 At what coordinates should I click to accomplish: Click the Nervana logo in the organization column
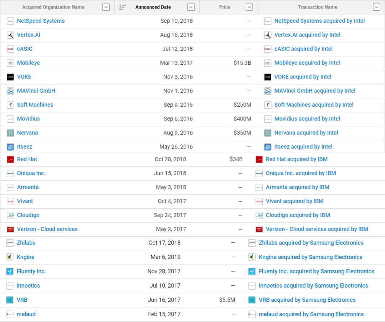click(10, 133)
